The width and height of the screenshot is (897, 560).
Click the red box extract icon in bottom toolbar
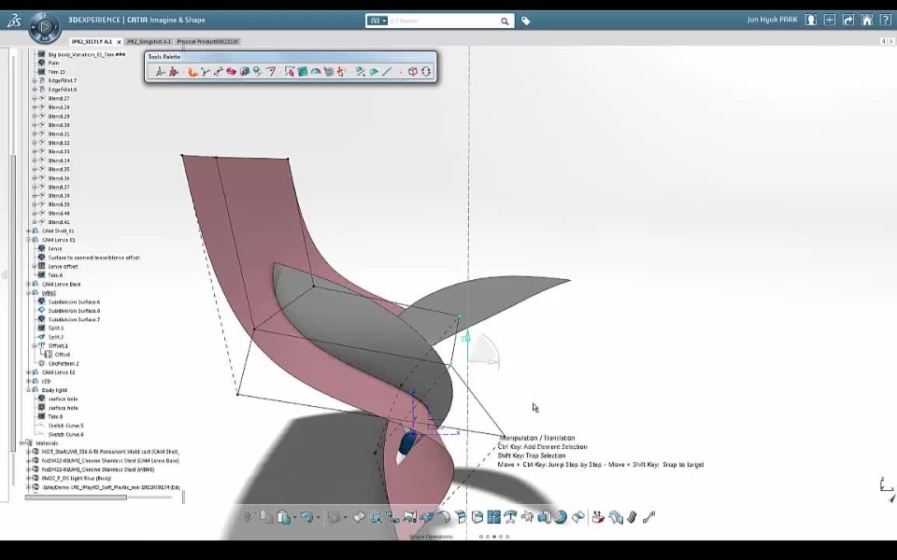tap(598, 517)
